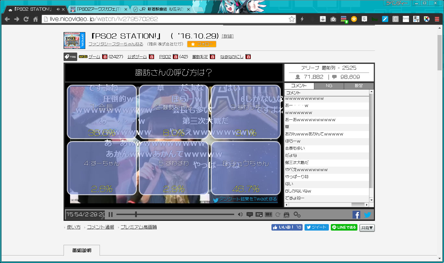Switch to the NG tab
The image size is (444, 263).
(329, 86)
